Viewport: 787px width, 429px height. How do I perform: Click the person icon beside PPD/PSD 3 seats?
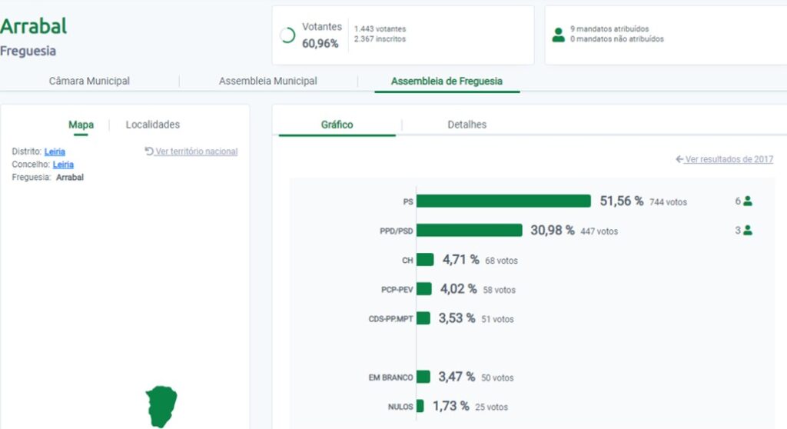pyautogui.click(x=748, y=230)
